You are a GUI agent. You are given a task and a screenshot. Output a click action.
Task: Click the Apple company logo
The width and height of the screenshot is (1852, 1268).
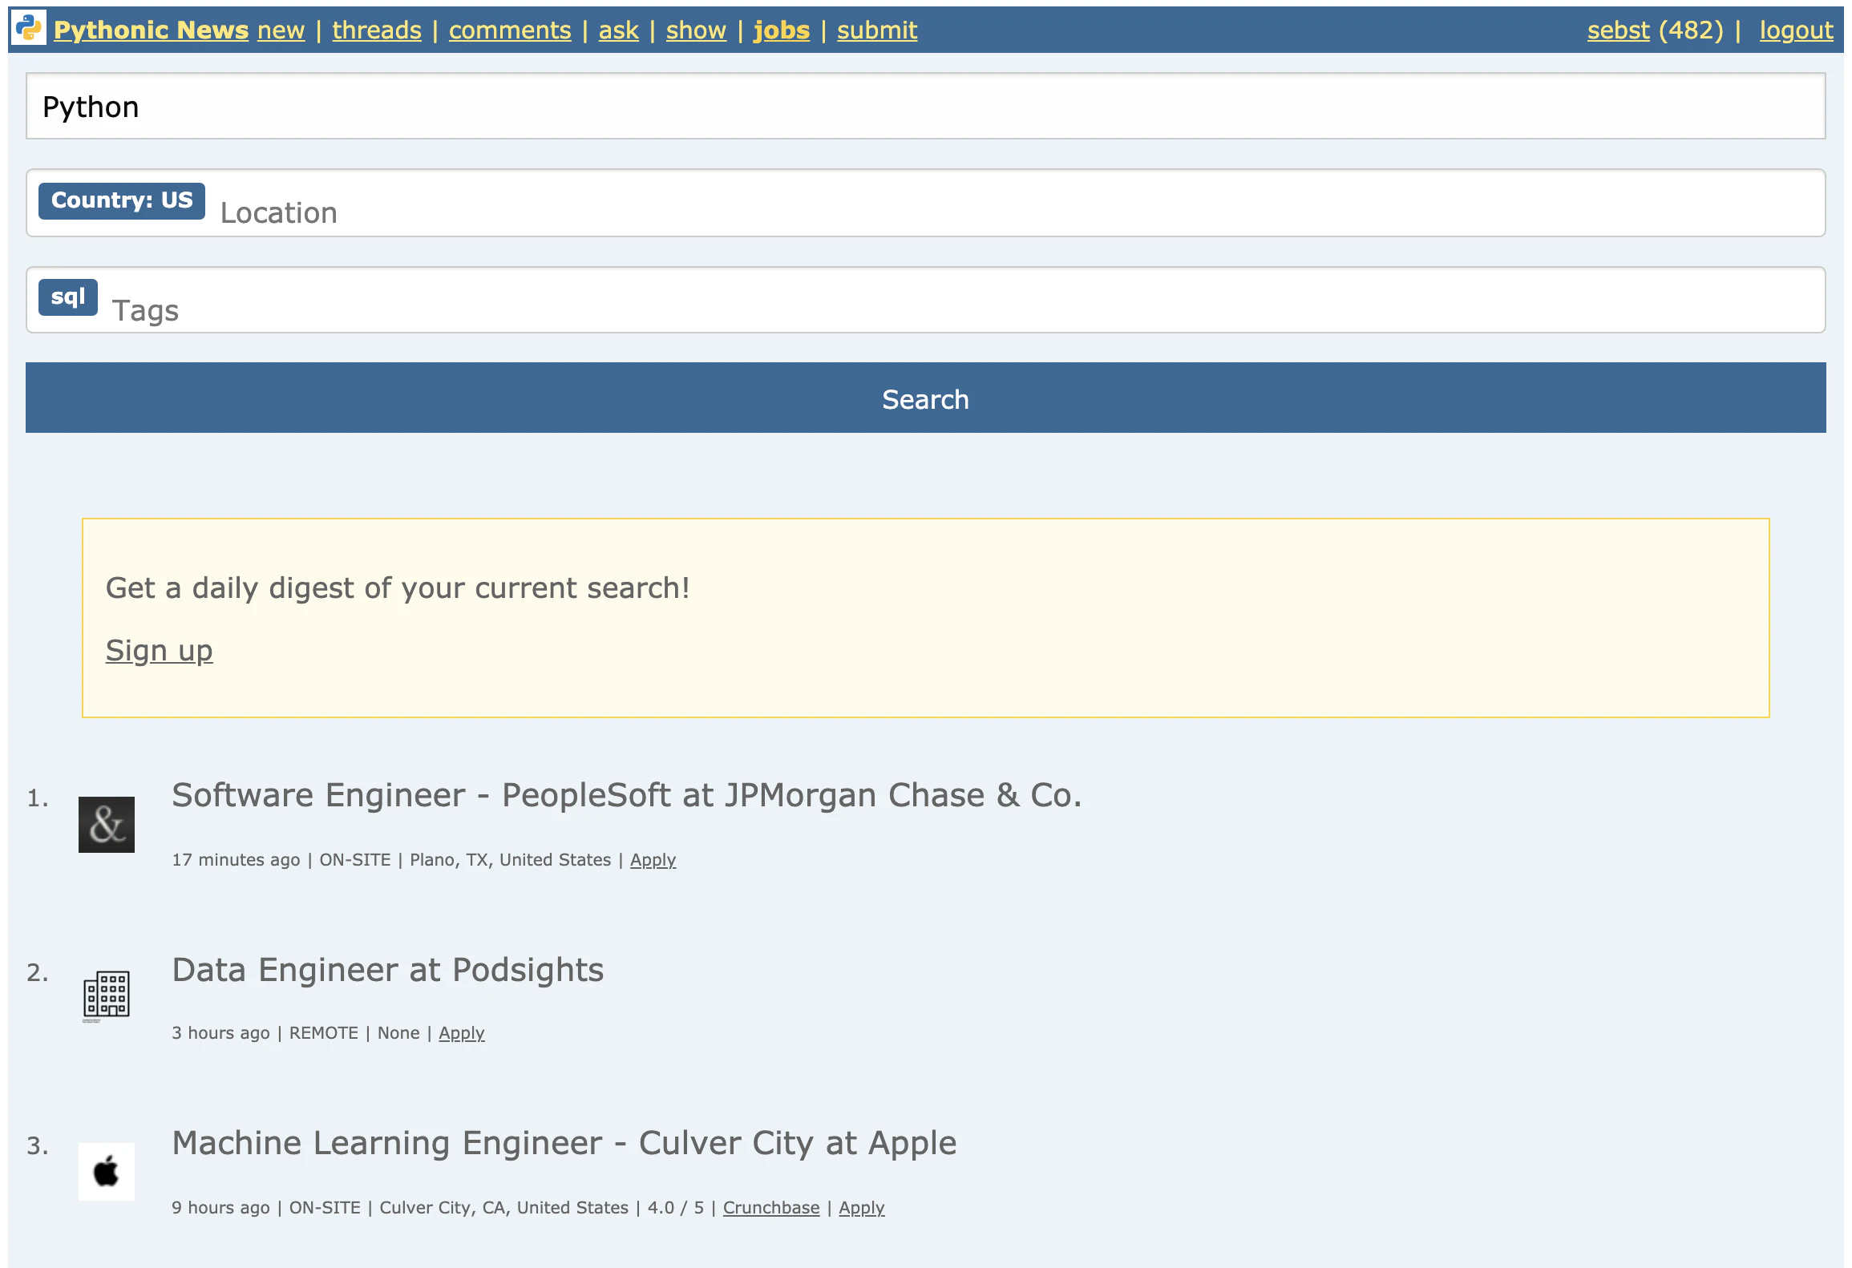coord(107,1171)
